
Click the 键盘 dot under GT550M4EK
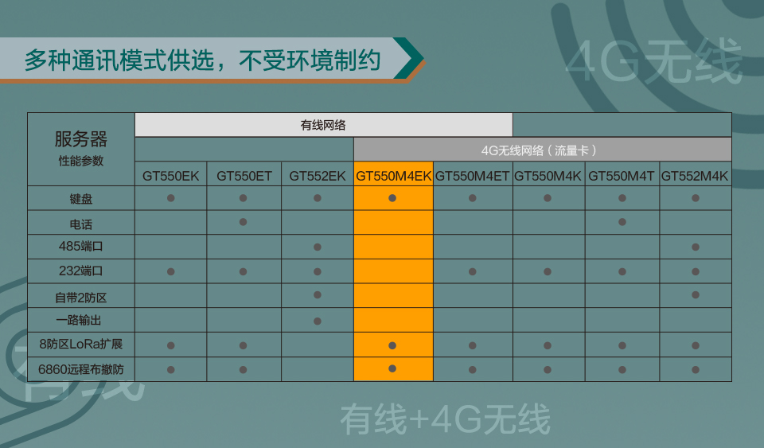(x=392, y=198)
